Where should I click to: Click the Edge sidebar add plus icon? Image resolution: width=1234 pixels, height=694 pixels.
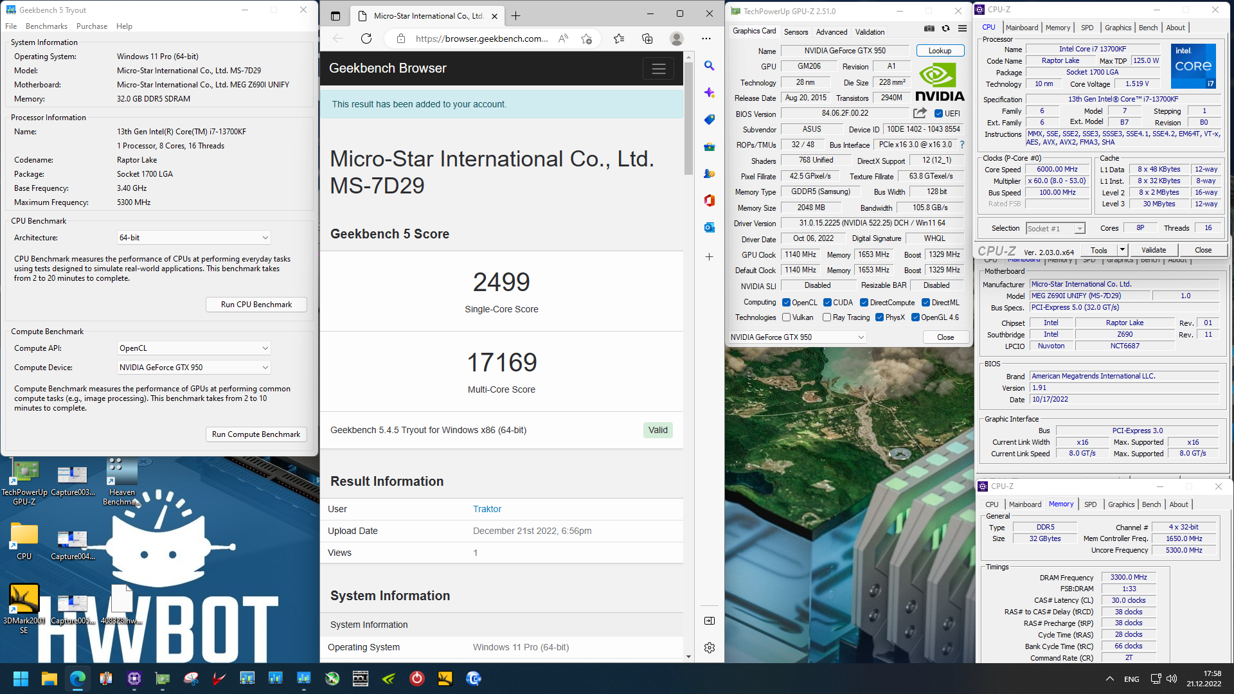[x=710, y=256]
